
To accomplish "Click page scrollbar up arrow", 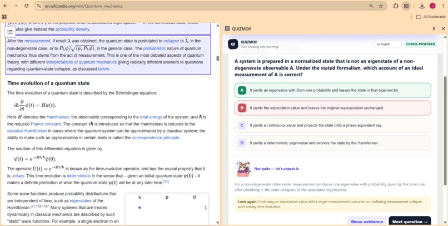I will (218, 26).
